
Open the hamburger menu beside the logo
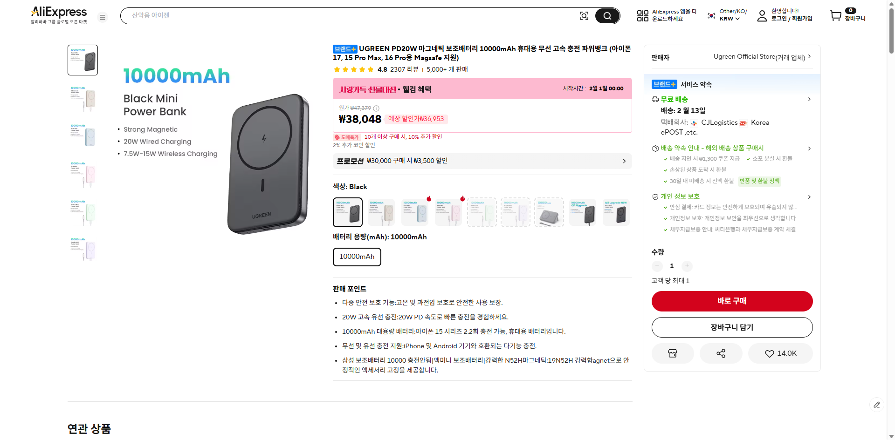pos(103,17)
